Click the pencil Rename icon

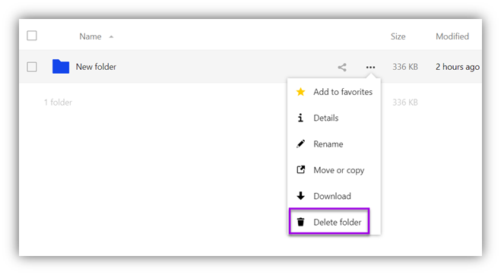tap(300, 144)
